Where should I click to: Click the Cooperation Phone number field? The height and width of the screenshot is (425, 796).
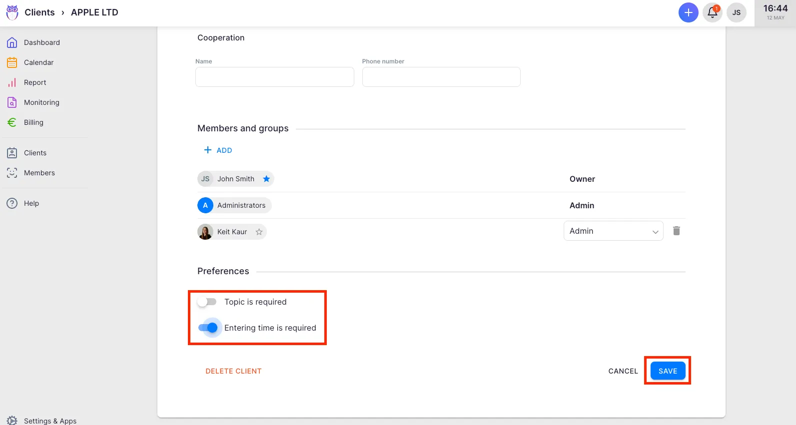click(441, 77)
